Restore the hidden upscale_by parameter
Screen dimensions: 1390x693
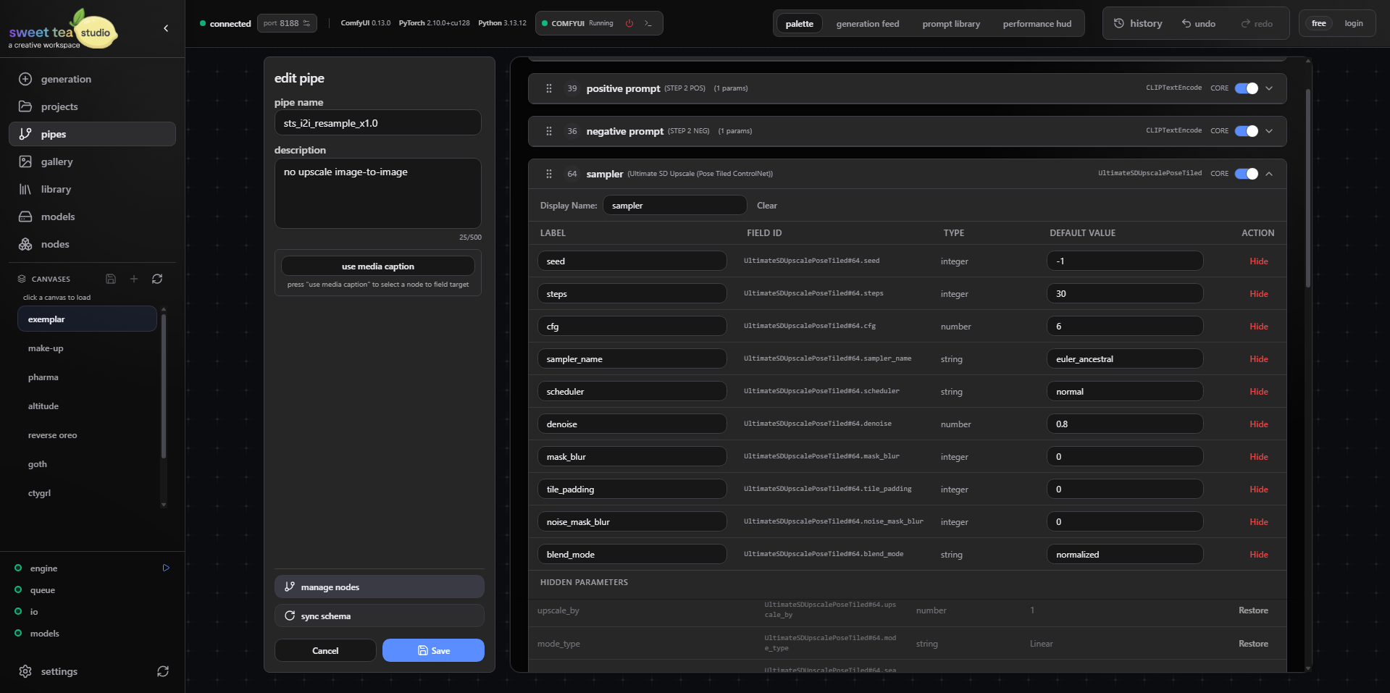click(x=1252, y=610)
